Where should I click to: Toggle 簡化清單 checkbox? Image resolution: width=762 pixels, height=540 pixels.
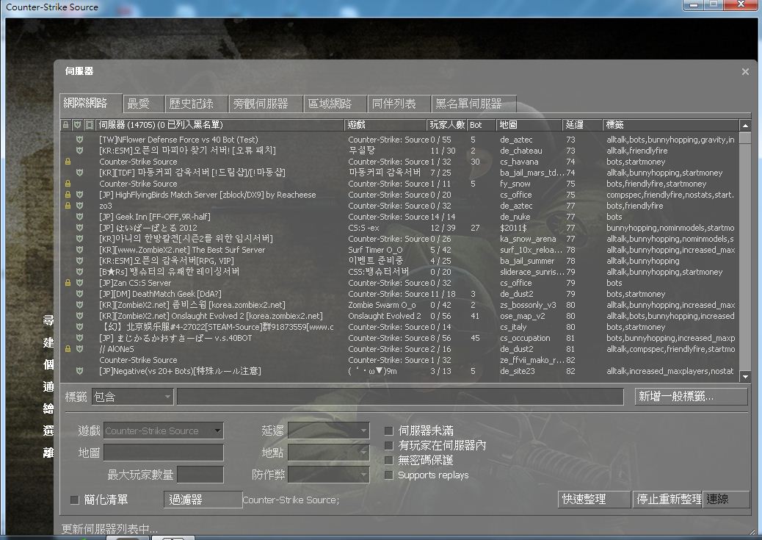tap(75, 500)
